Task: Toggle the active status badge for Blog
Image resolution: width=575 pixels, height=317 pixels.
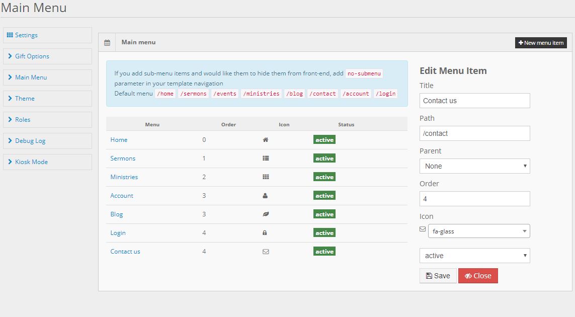Action: coord(324,214)
